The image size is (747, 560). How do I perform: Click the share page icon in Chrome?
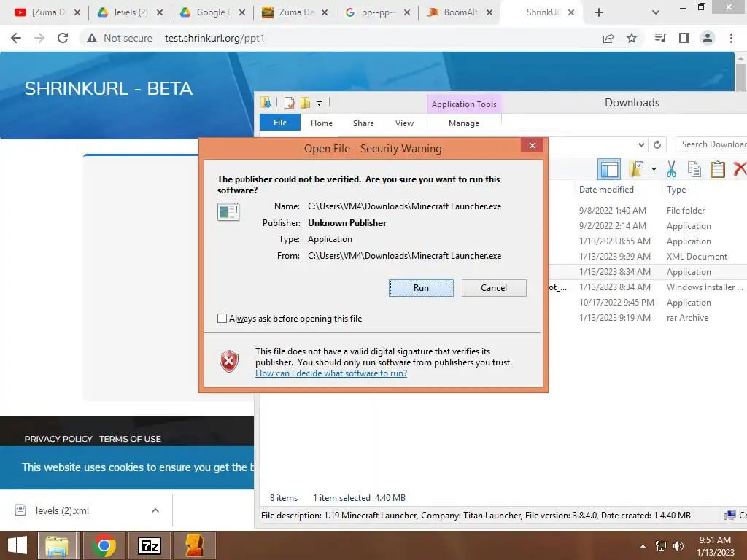(x=608, y=38)
